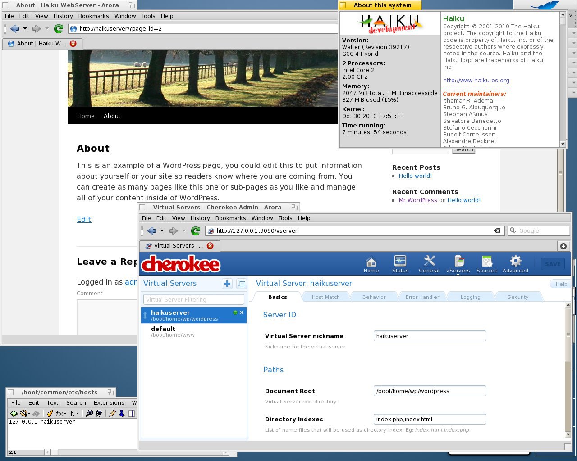Click the haikuserver/?page_id=2 address bar
Viewport: 577px width, 461px height.
(x=203, y=29)
